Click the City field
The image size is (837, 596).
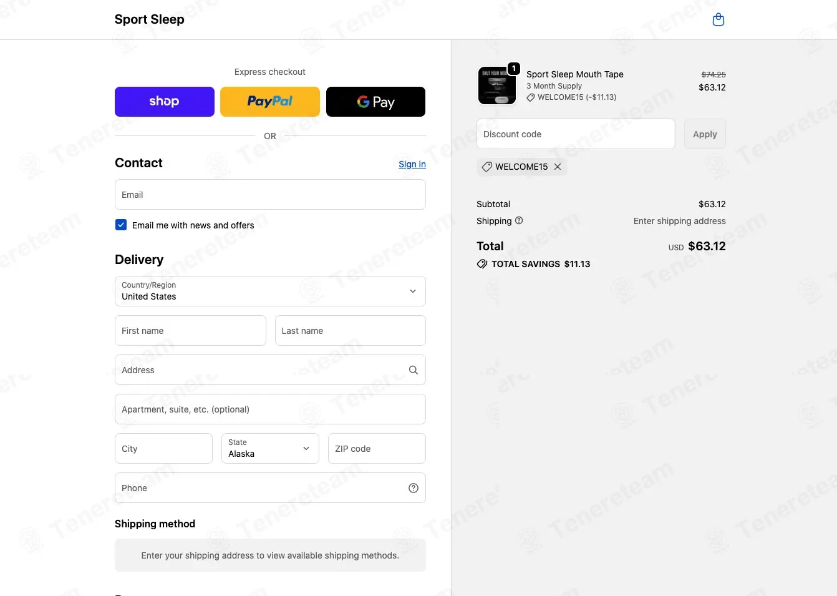click(x=163, y=449)
